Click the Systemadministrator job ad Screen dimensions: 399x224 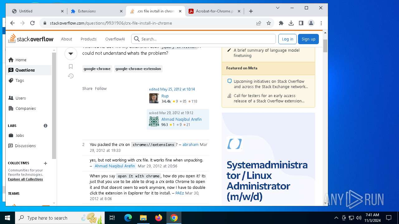268,159
